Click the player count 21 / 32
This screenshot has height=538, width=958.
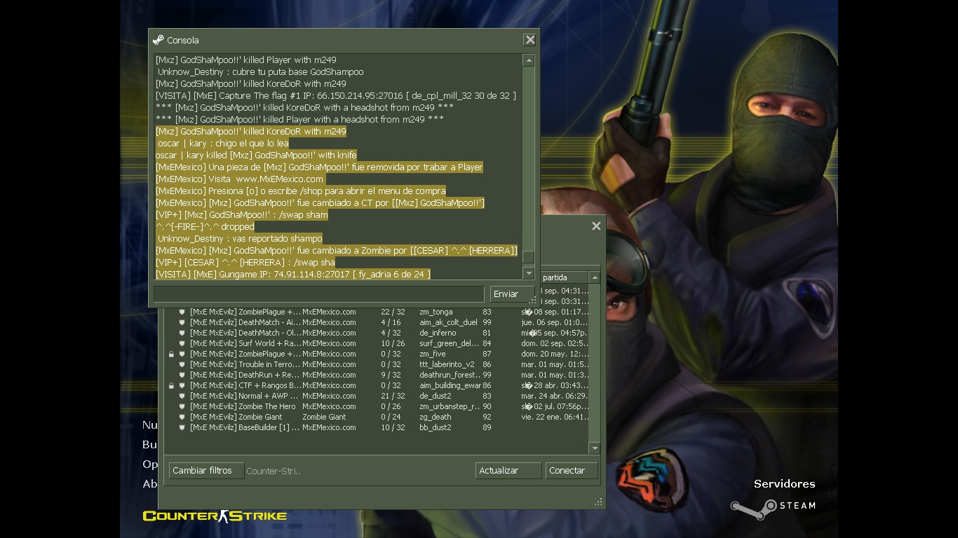point(393,396)
